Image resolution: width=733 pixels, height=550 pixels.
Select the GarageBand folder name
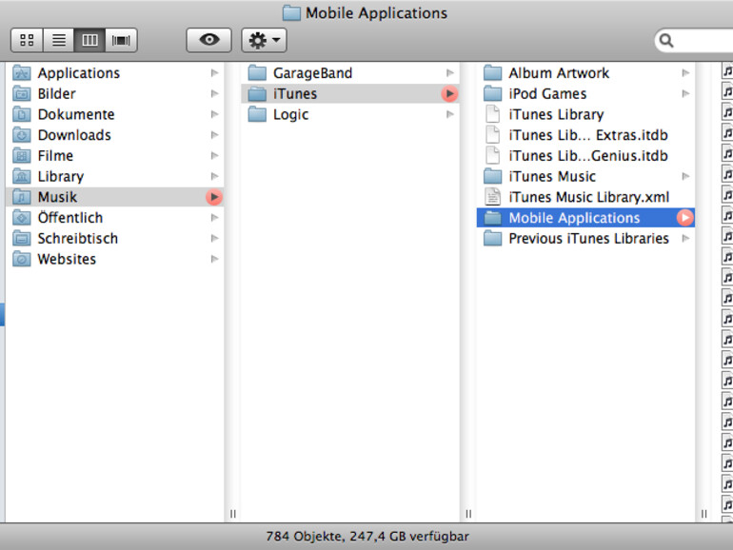[313, 73]
